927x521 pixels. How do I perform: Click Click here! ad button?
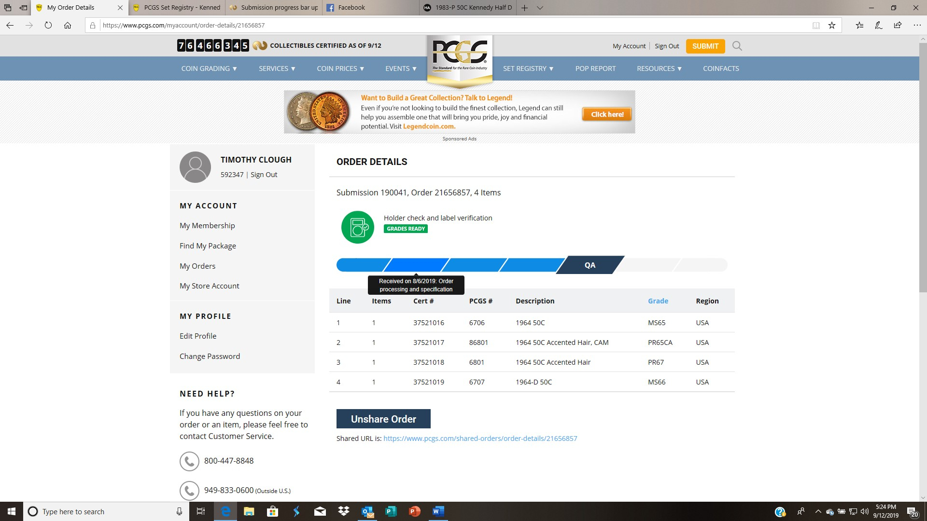coord(607,114)
